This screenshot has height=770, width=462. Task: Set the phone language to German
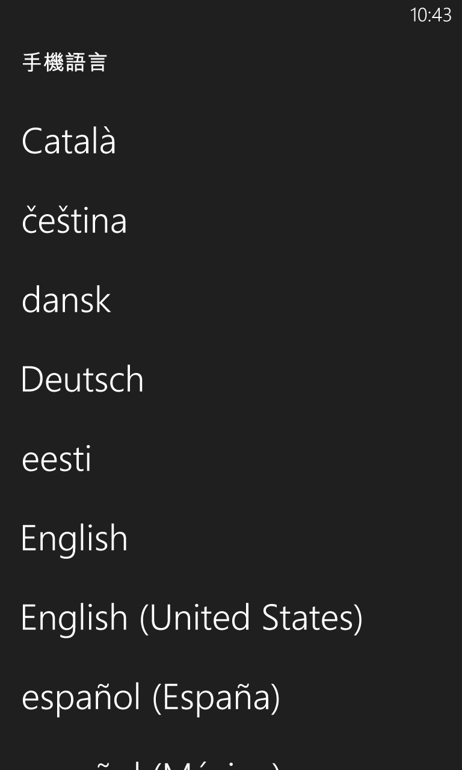82,380
